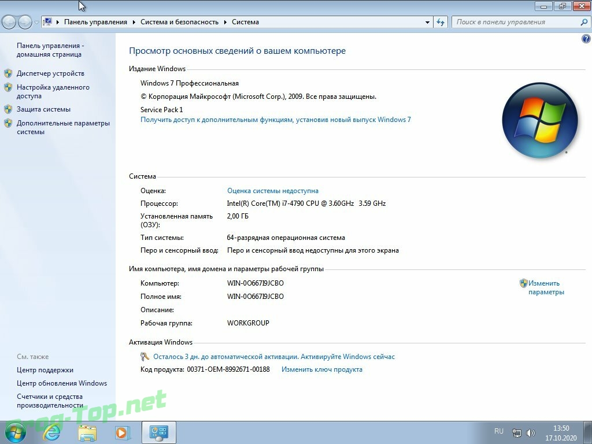592x444 pixels.
Task: Open Центр поддержки link
Action: 45,370
